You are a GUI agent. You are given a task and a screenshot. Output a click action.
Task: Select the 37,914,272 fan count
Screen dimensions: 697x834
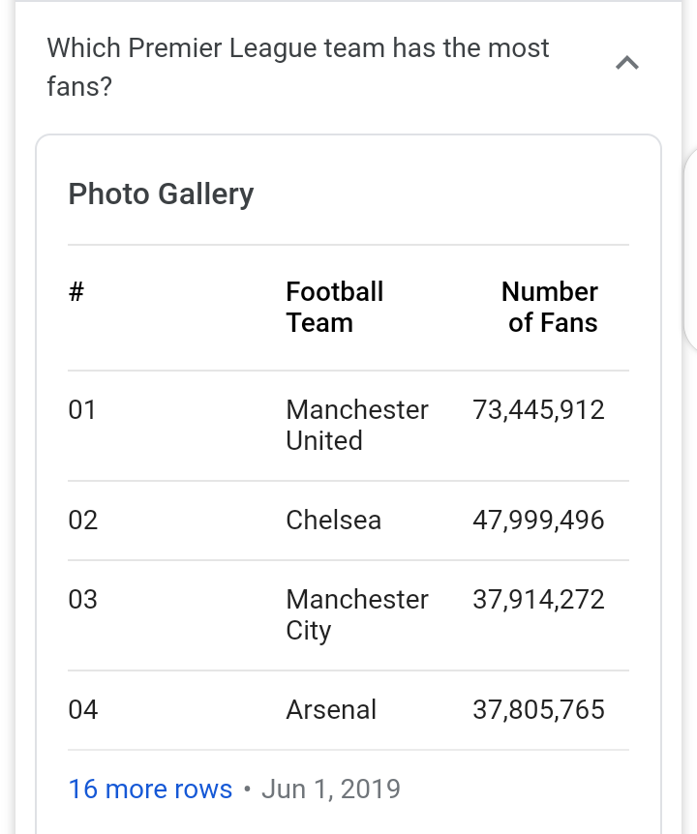(538, 600)
